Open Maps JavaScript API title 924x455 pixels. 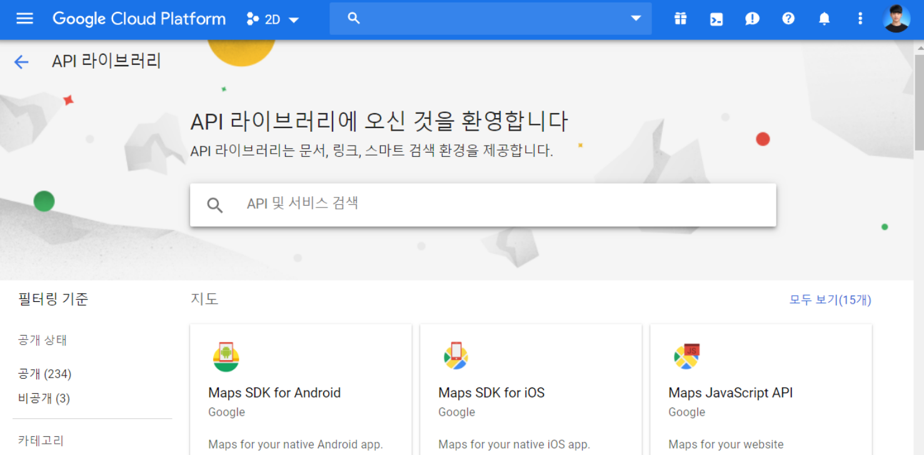(x=730, y=392)
